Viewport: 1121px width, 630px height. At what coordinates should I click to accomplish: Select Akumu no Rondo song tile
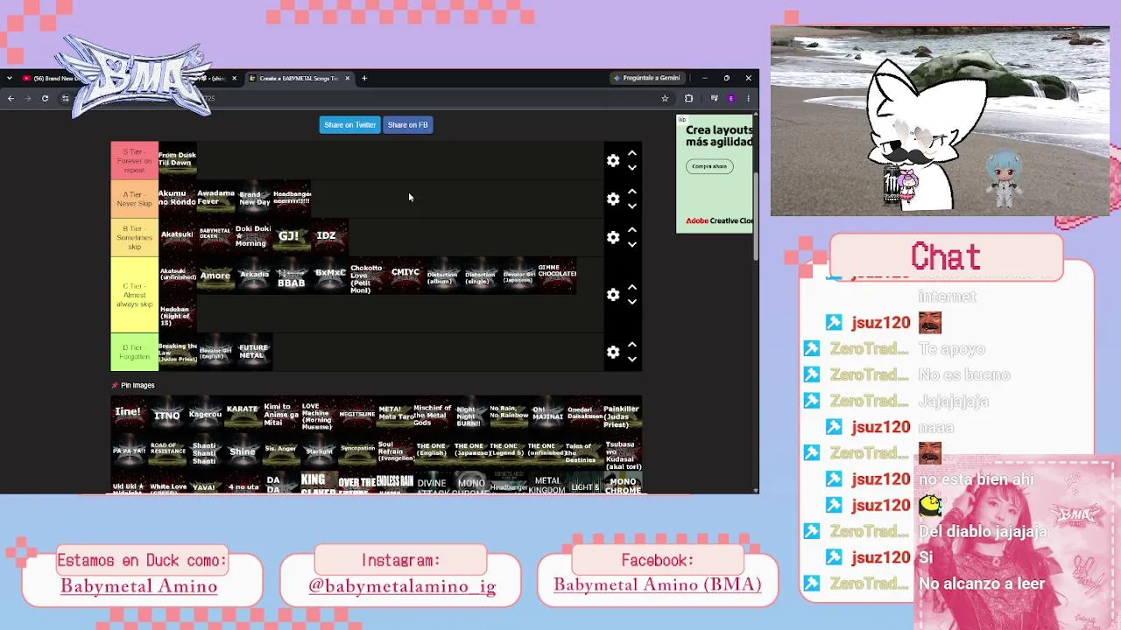(178, 199)
